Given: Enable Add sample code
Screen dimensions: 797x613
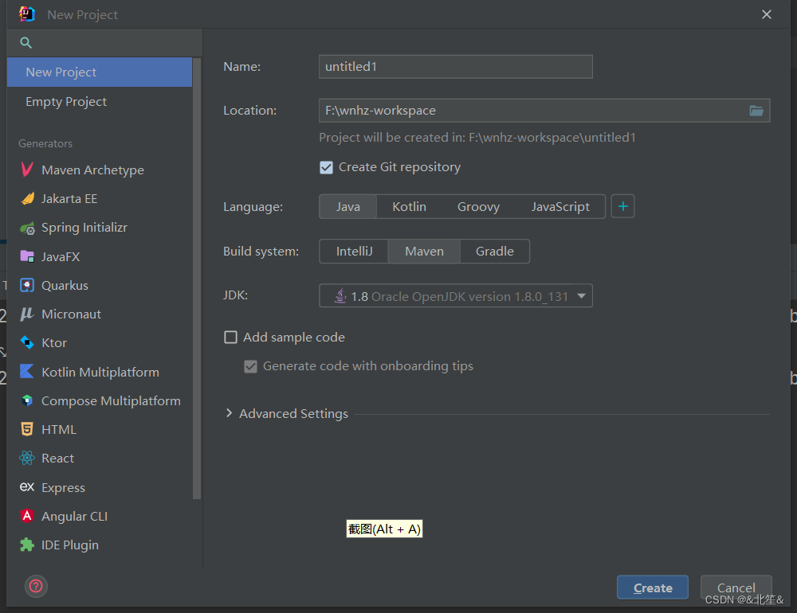Looking at the screenshot, I should [x=230, y=337].
